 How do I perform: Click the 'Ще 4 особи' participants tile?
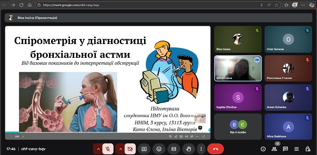[238, 126]
